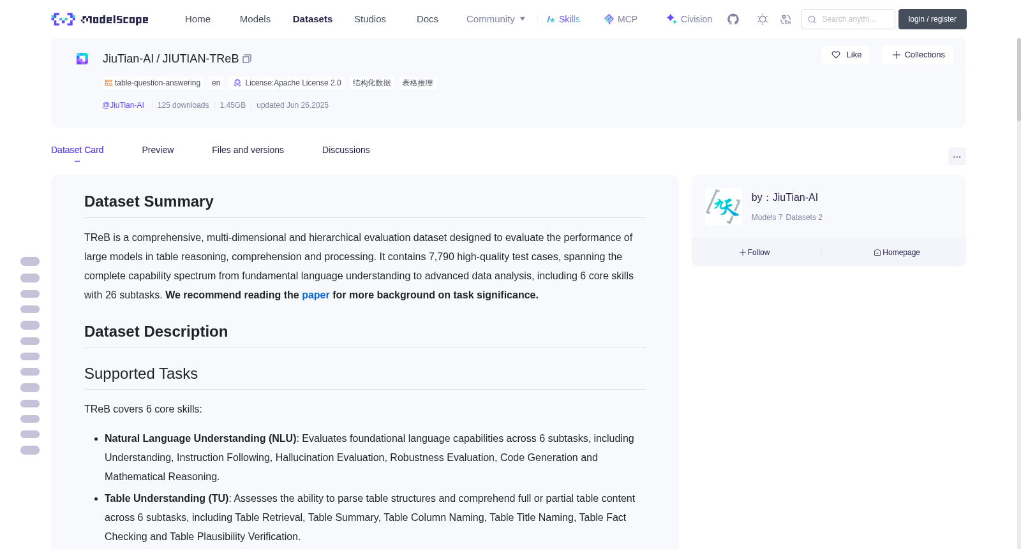Click the Civision sparkle icon
The image size is (1021, 549).
click(x=671, y=19)
